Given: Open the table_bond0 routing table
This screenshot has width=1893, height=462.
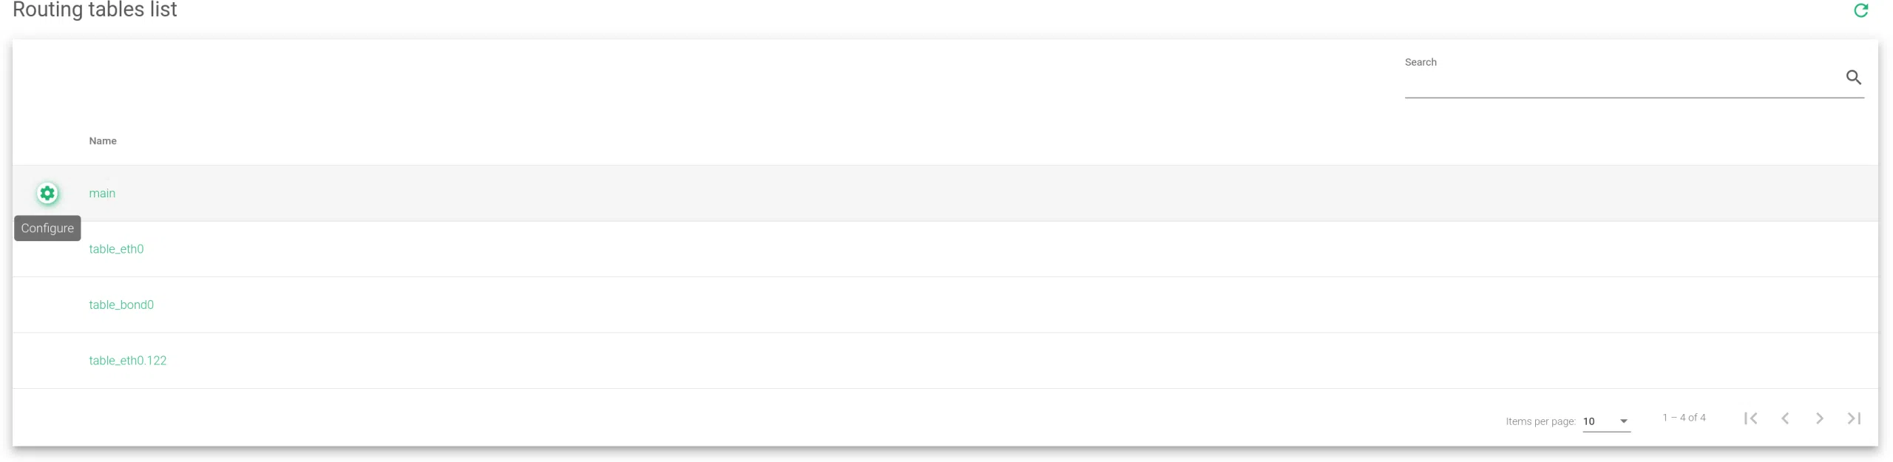Looking at the screenshot, I should click(121, 305).
